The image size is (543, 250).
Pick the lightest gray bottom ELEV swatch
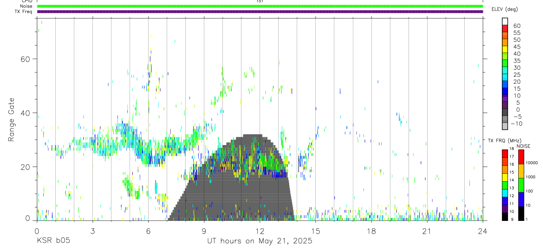[x=505, y=126]
